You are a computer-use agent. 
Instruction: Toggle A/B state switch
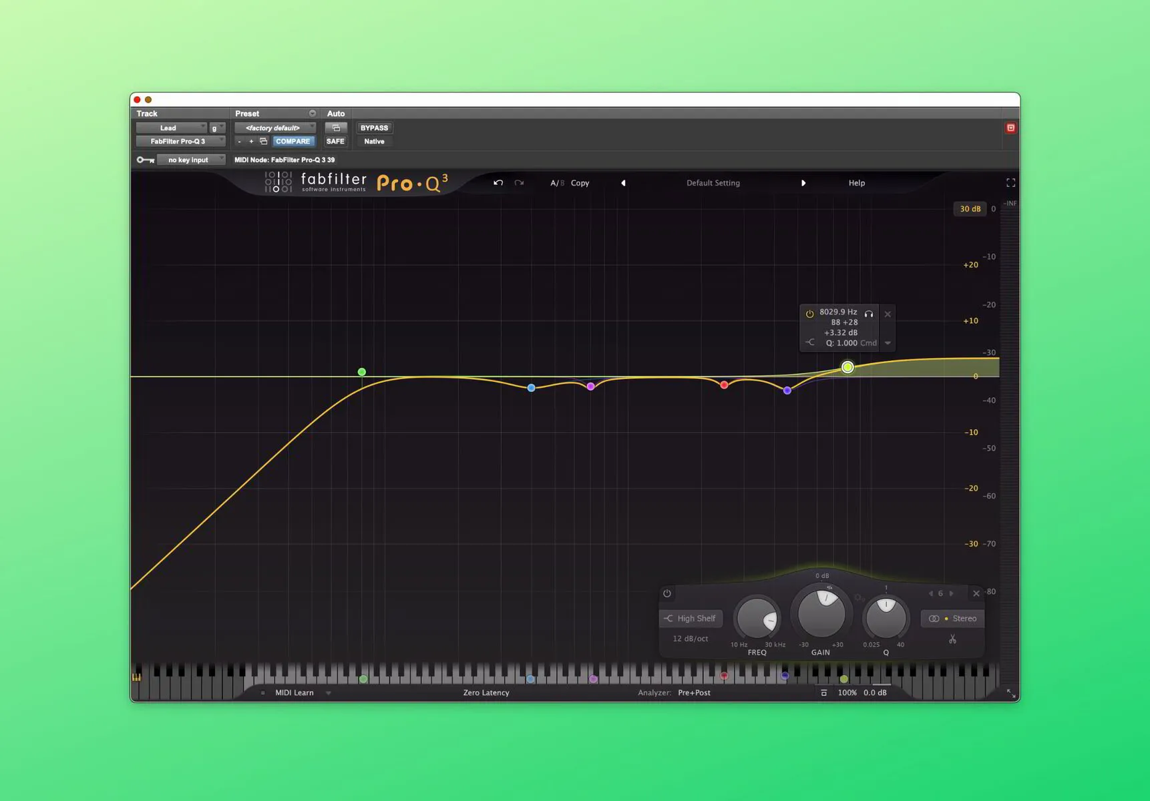pyautogui.click(x=557, y=183)
